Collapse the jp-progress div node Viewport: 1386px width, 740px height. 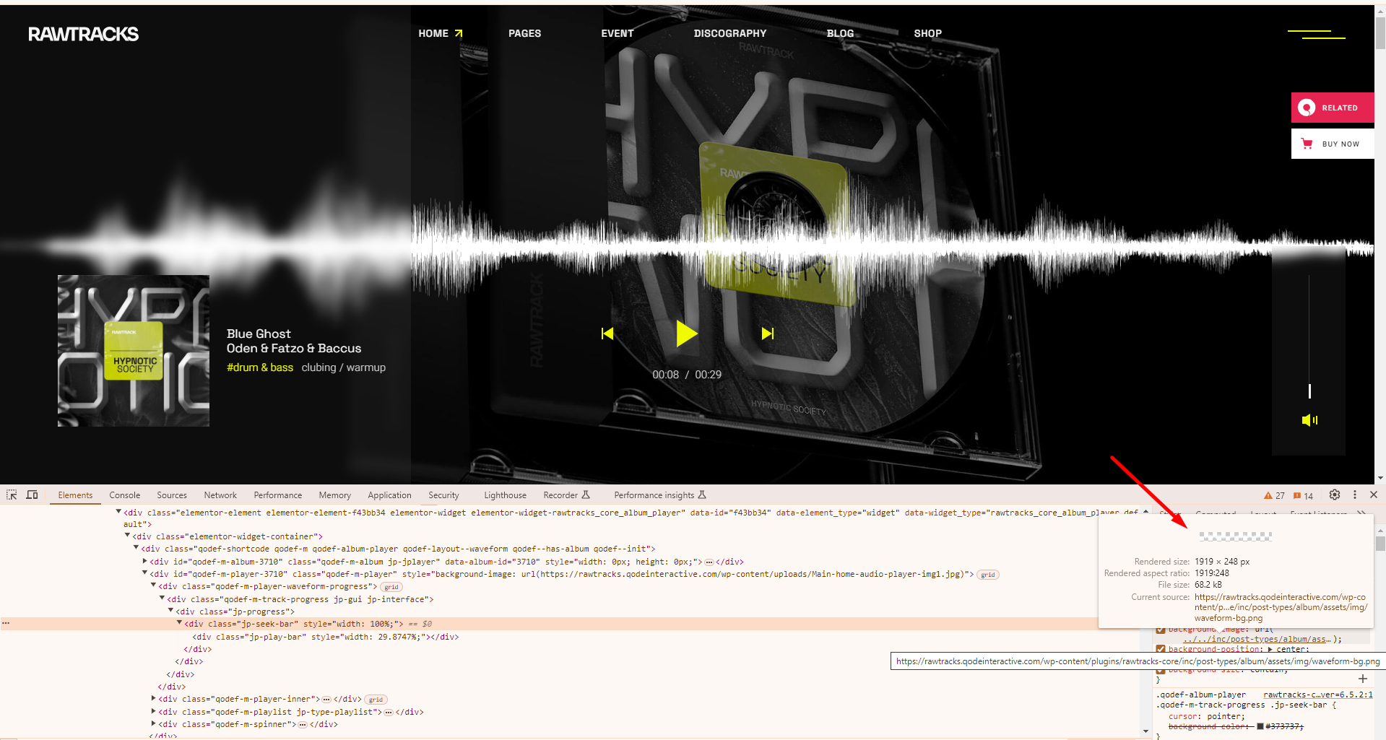click(x=170, y=610)
